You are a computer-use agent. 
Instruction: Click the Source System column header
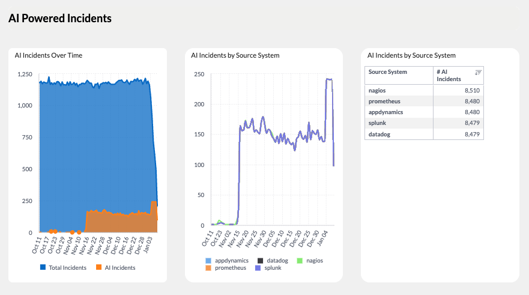pos(399,75)
